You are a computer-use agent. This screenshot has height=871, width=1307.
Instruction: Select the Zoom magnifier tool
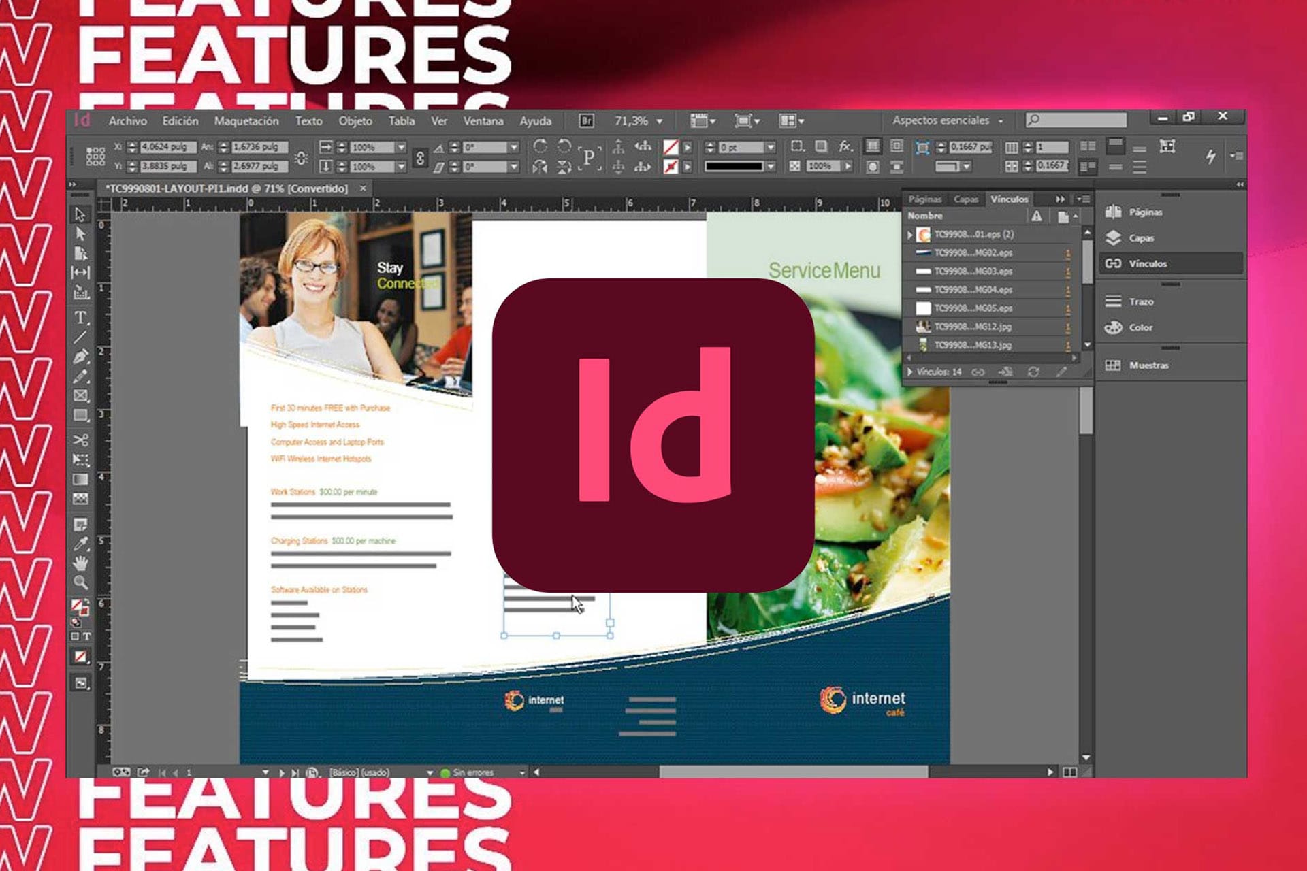click(80, 582)
